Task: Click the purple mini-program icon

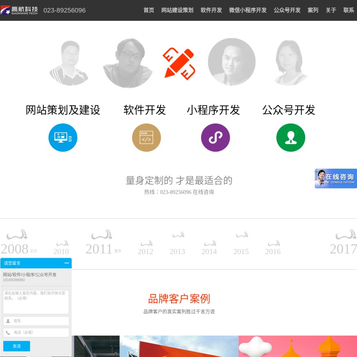Action: (215, 137)
